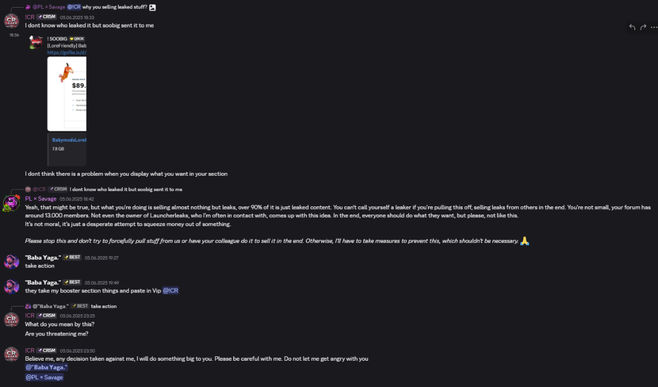Click image attachment icon in top reply preview
Viewport: 658px width, 387px height.
point(152,8)
